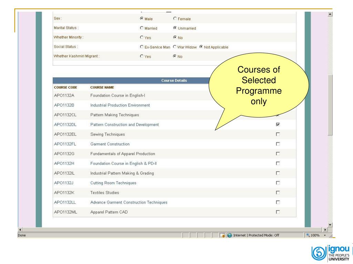Click course code APO1132J

click(x=64, y=183)
